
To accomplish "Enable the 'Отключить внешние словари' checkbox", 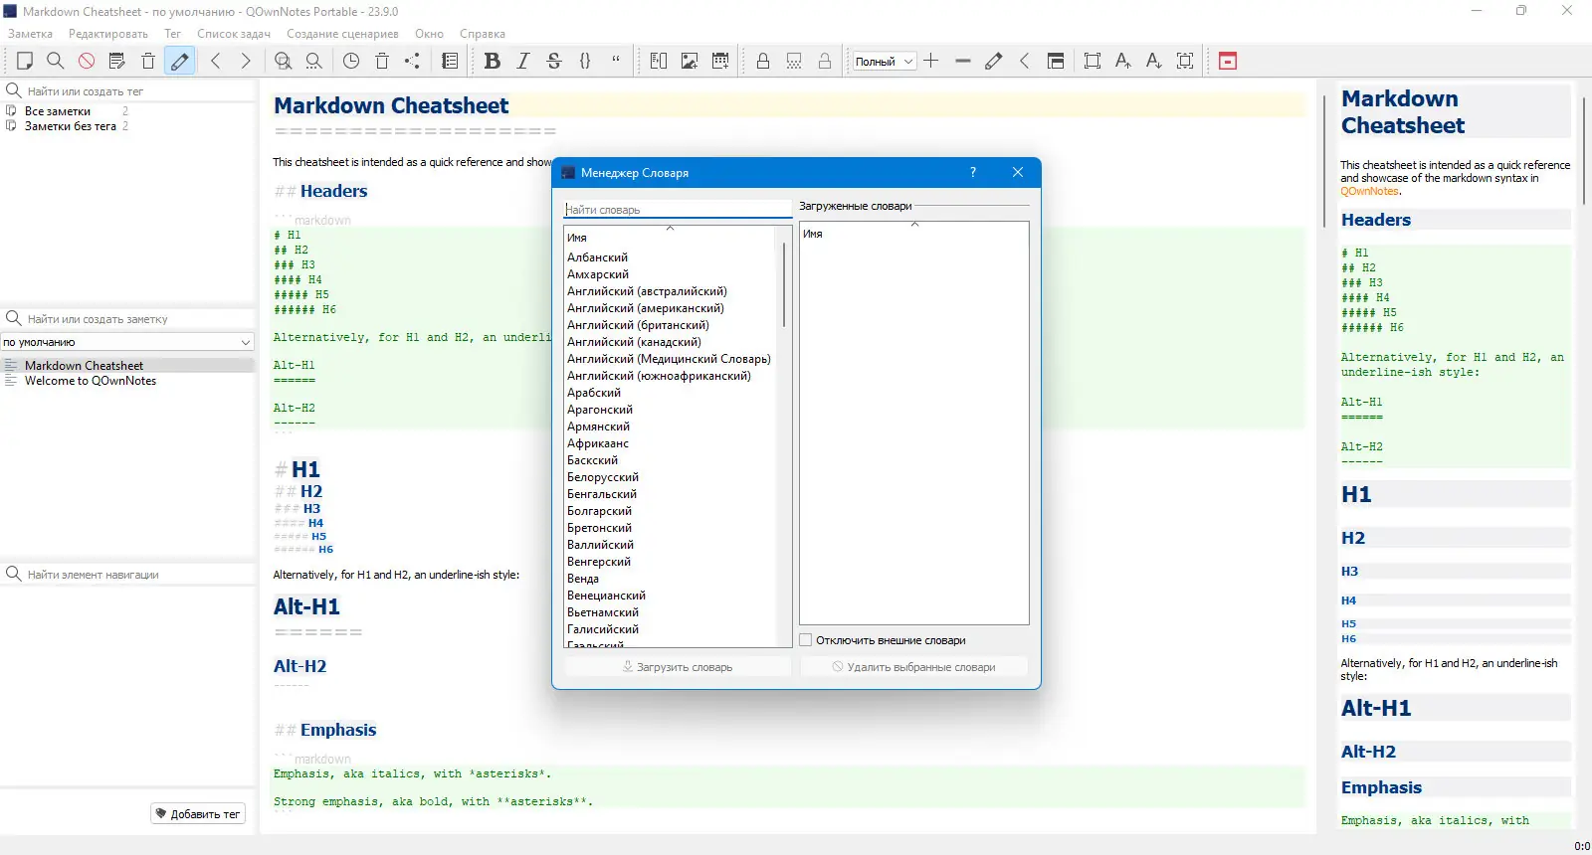I will [x=806, y=640].
